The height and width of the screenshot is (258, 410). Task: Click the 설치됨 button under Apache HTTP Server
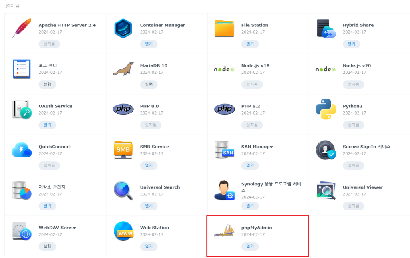pyautogui.click(x=49, y=44)
